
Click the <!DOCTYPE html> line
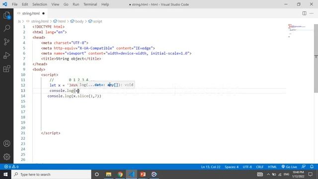tap(49, 27)
